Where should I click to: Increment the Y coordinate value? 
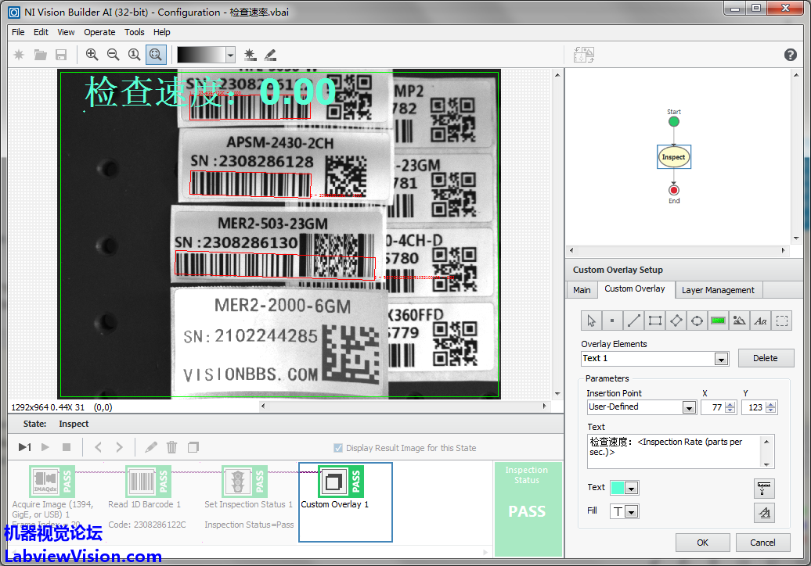pos(770,404)
